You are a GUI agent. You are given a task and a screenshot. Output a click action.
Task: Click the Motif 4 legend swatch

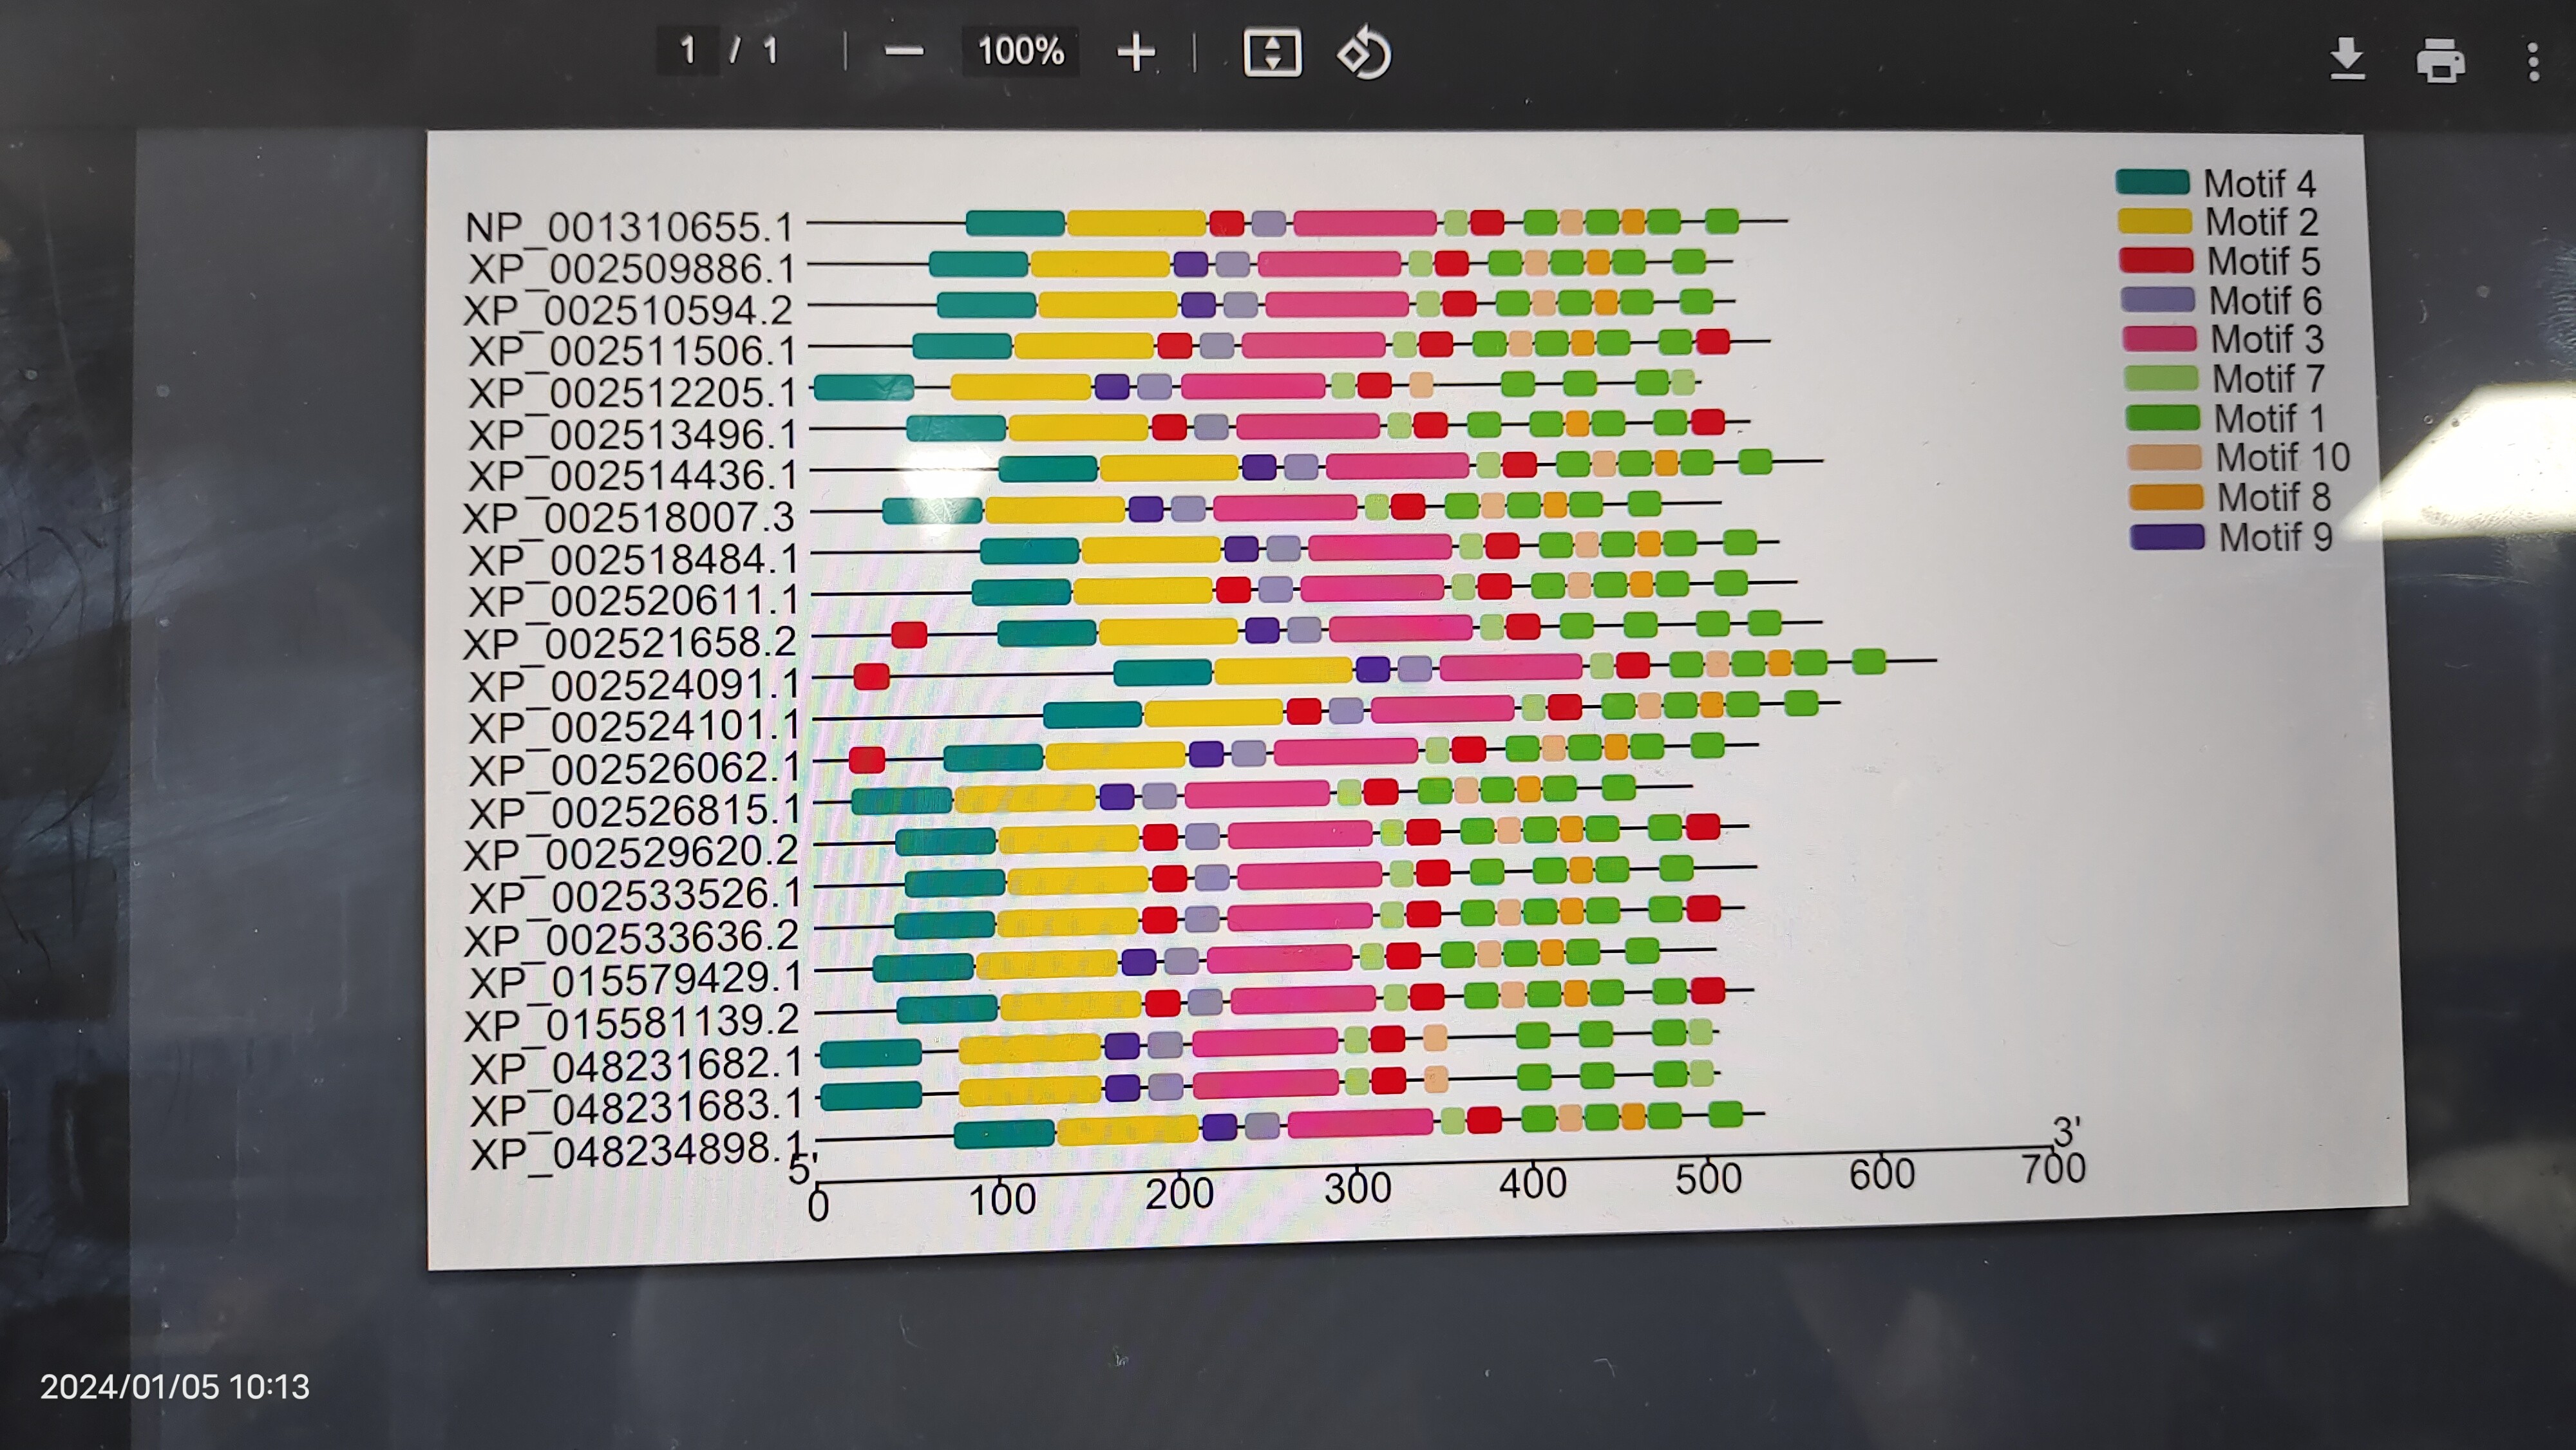click(x=2153, y=182)
